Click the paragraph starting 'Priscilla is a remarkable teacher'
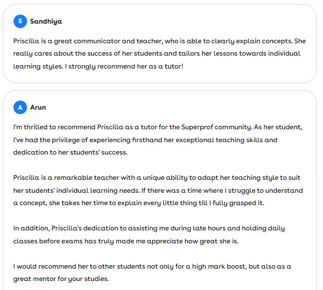This screenshot has height=290, width=323. point(158,191)
